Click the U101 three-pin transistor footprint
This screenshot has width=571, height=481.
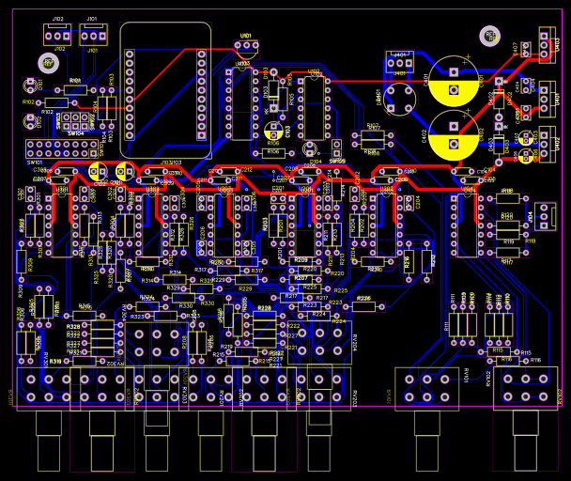tap(247, 49)
